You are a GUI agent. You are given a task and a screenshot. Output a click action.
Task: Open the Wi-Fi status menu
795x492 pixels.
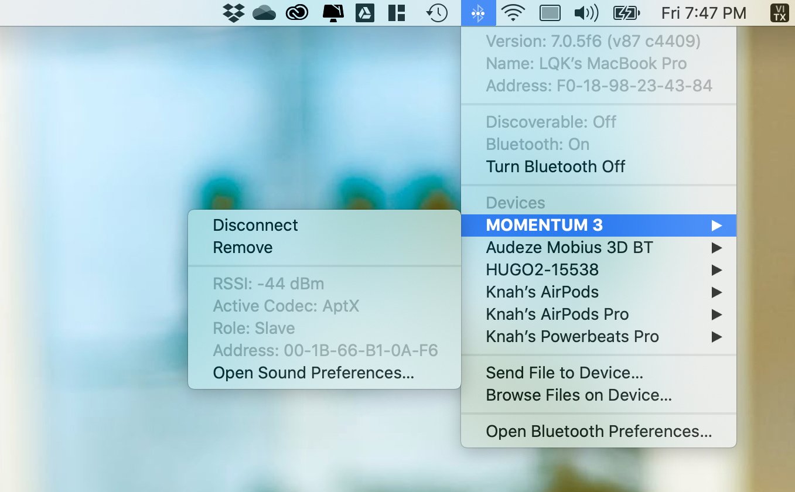514,12
